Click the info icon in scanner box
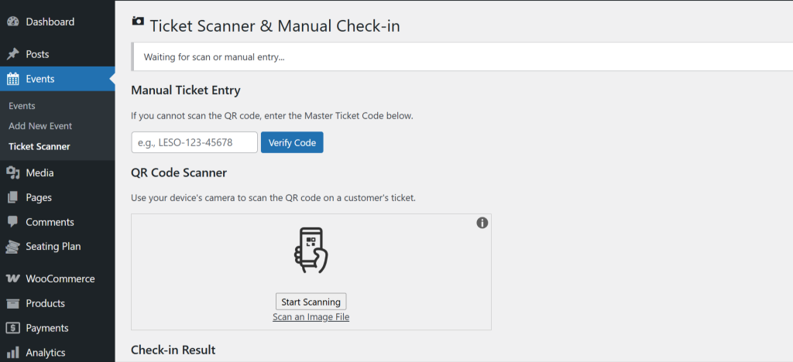The height and width of the screenshot is (362, 793). pyautogui.click(x=482, y=223)
